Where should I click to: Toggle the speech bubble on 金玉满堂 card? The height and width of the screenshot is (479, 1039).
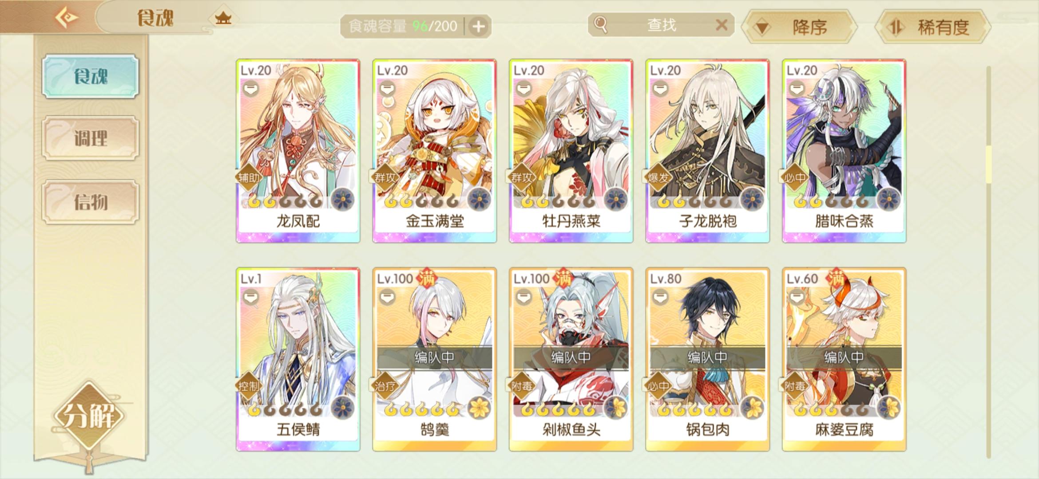(387, 89)
